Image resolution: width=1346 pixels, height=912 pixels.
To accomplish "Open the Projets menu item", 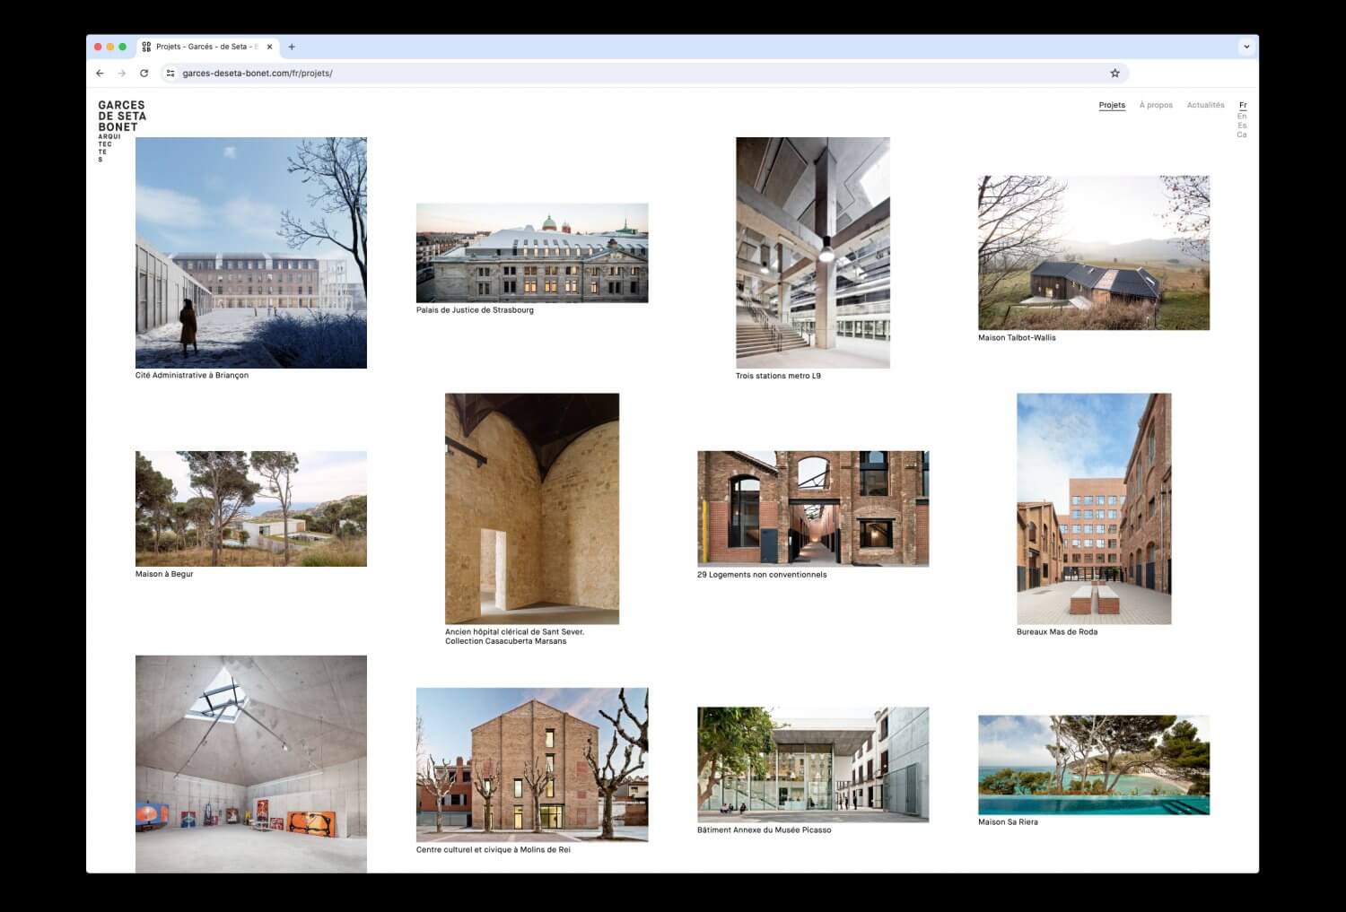I will coord(1112,105).
